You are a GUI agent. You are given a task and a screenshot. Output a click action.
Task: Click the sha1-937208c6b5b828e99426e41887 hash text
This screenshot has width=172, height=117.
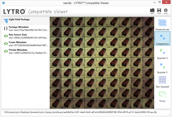28,45
